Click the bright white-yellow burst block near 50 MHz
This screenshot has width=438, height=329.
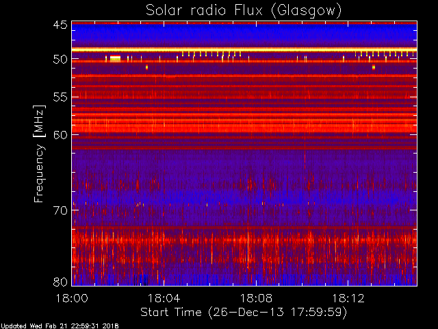(x=115, y=58)
